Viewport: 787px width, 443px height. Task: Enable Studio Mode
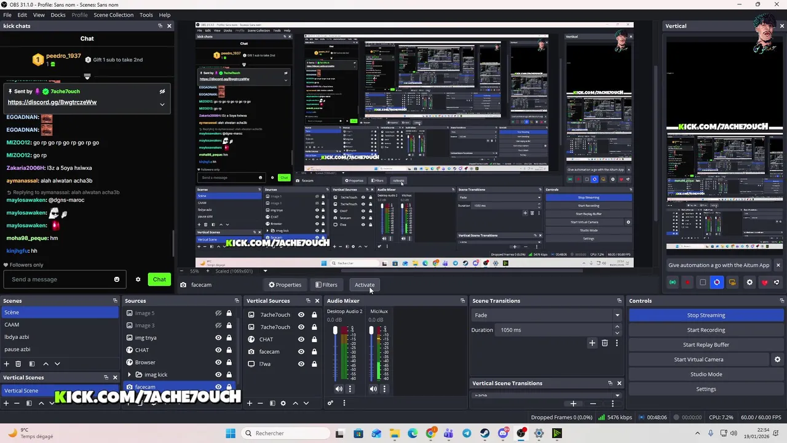tap(706, 374)
